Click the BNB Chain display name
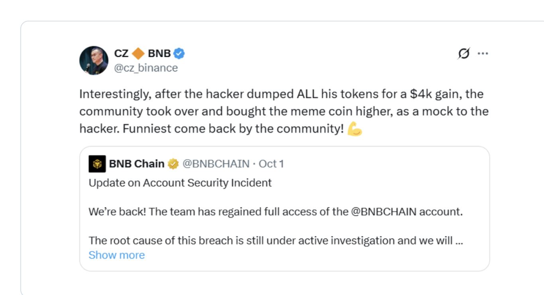 137,164
